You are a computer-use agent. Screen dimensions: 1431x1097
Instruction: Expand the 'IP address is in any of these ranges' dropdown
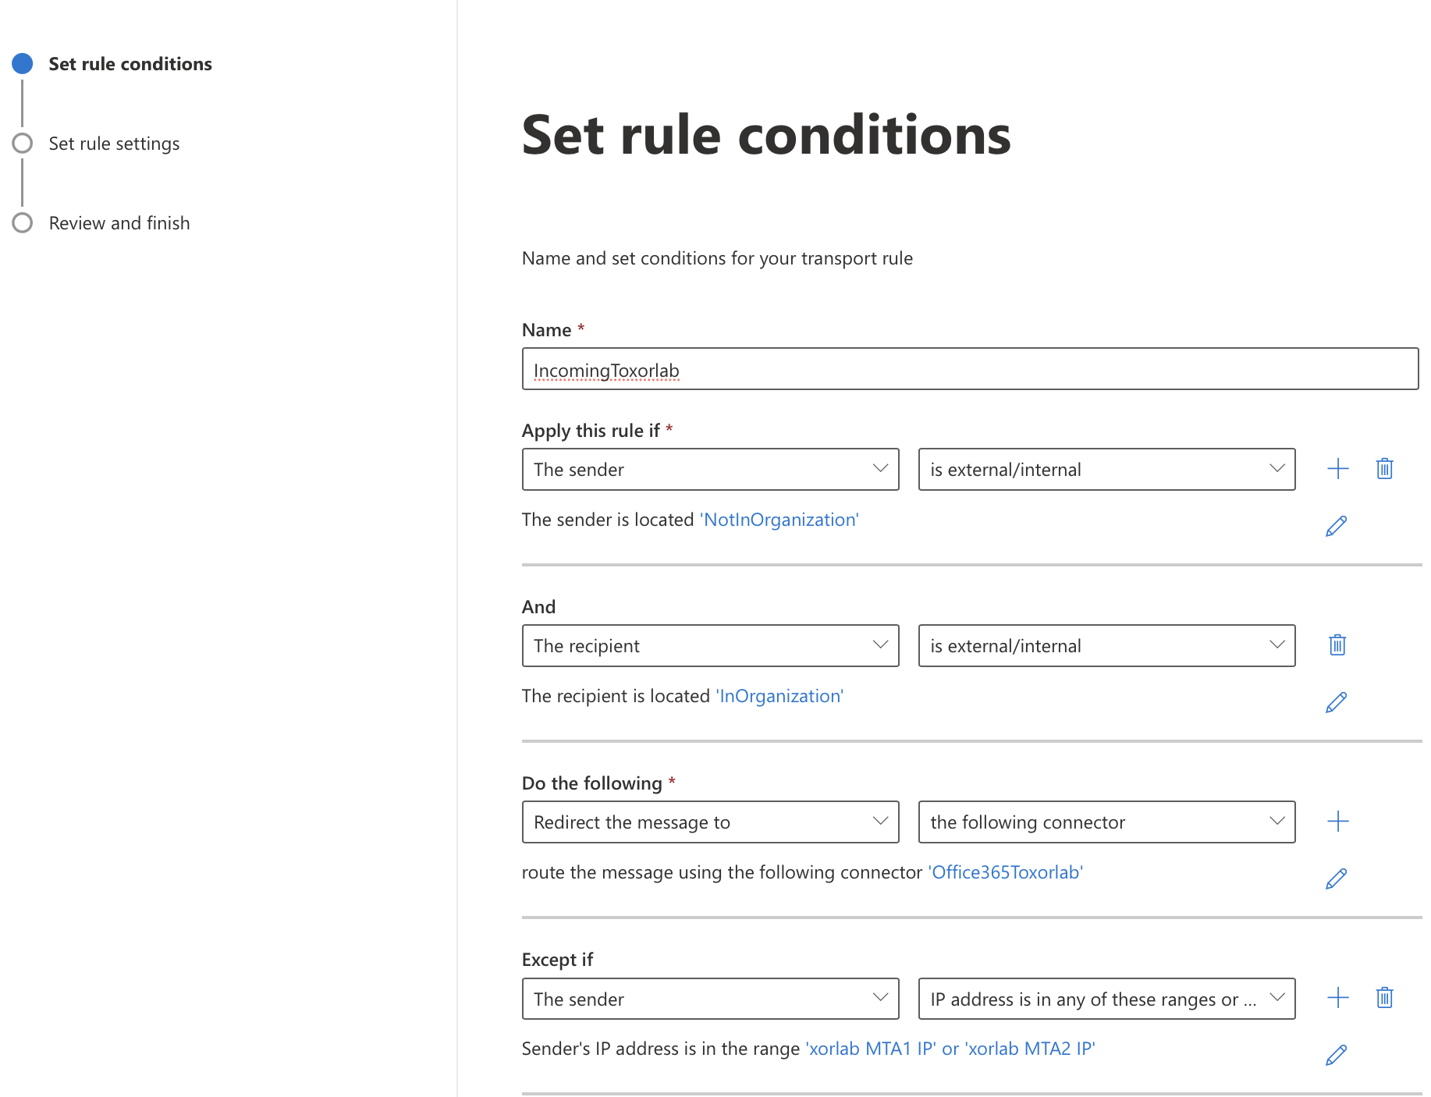pyautogui.click(x=1106, y=999)
